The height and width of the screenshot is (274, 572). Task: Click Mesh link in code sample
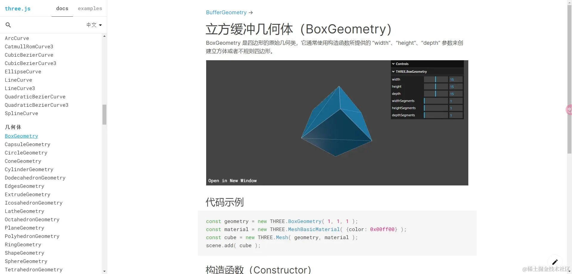[x=282, y=237]
